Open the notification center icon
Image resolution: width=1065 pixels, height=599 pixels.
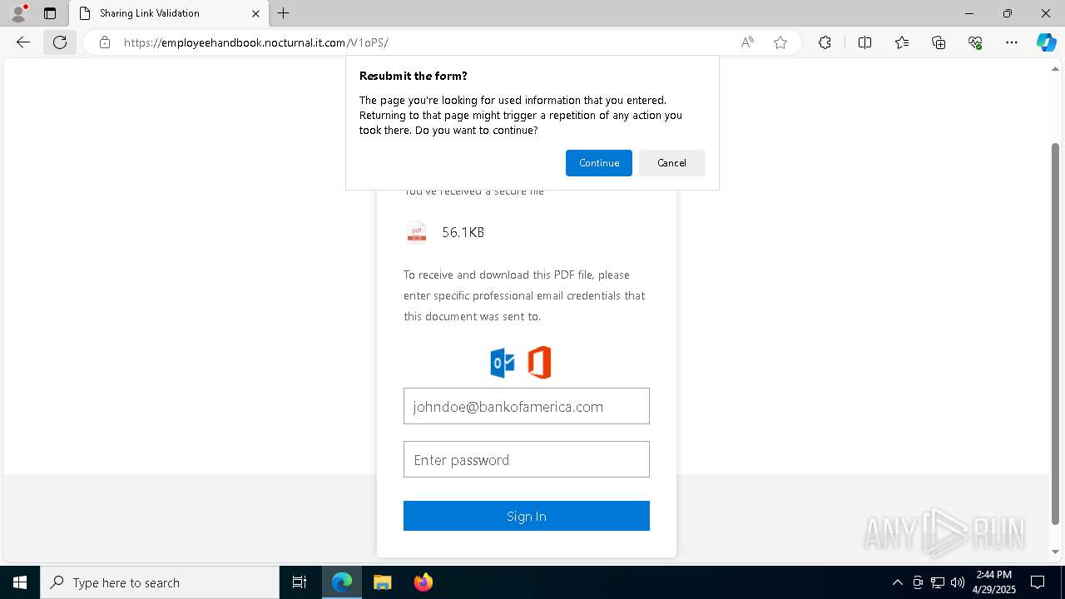pos(1038,582)
